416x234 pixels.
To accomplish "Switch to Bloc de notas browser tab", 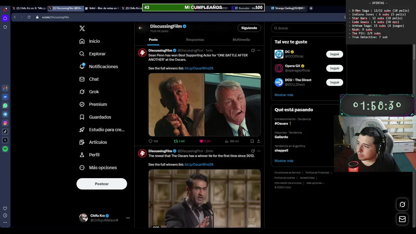I will (102, 8).
